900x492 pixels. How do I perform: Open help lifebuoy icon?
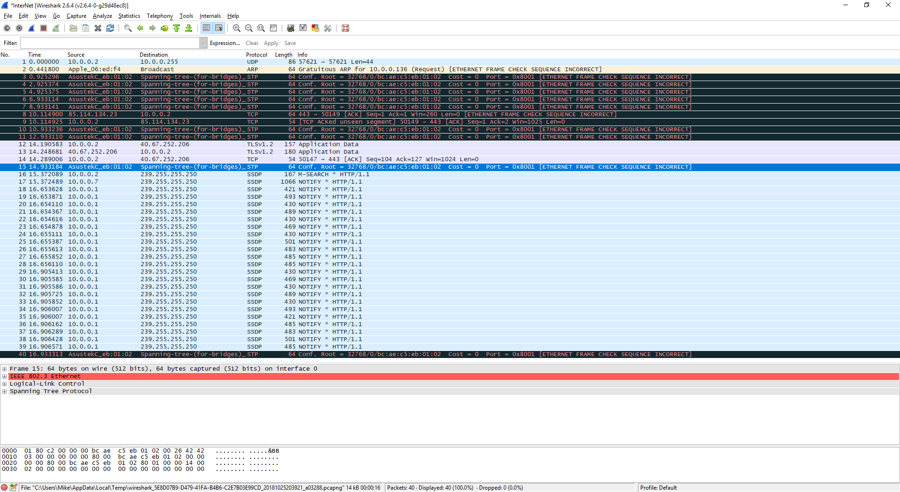tap(345, 28)
